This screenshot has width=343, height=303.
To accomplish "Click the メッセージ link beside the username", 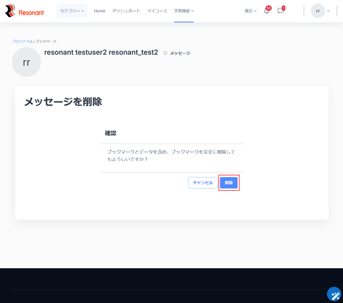I will [x=180, y=53].
